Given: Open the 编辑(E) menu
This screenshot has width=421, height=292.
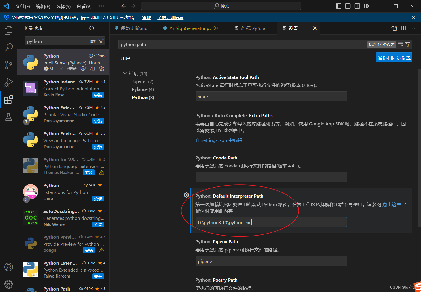Looking at the screenshot, I should 43,6.
